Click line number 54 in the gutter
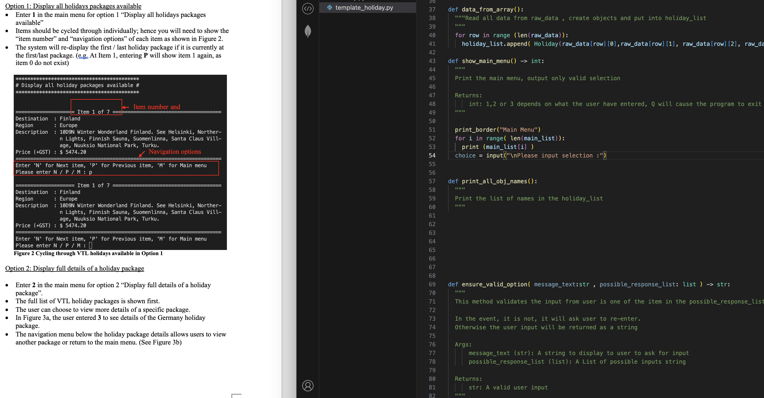This screenshot has width=764, height=398. click(432, 155)
